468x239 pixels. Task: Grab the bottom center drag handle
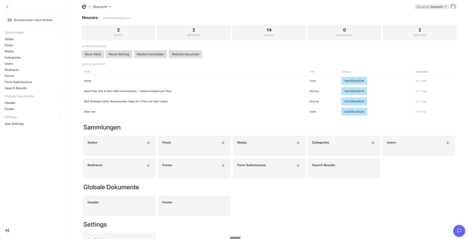click(236, 237)
